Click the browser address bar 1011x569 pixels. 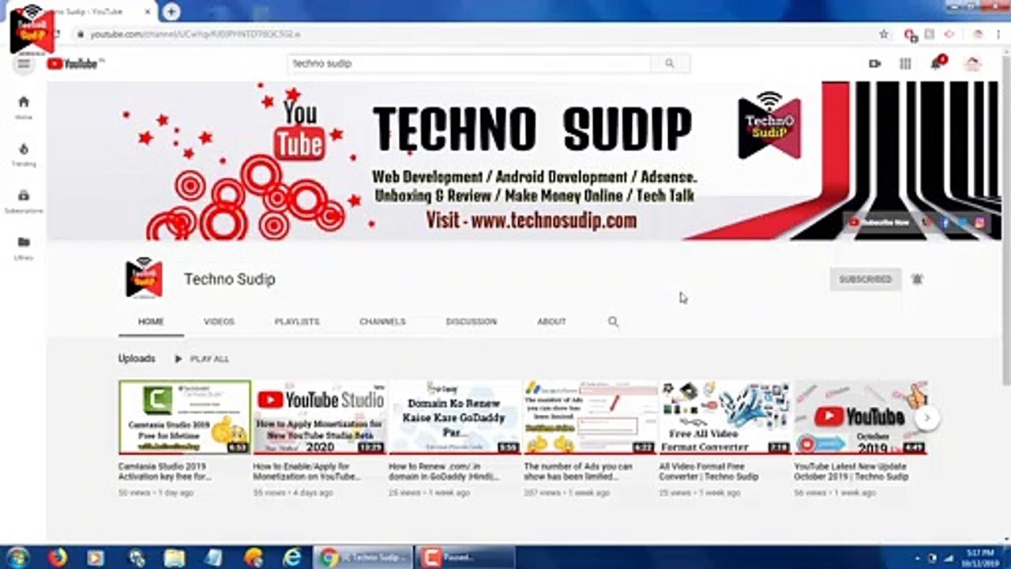point(474,34)
